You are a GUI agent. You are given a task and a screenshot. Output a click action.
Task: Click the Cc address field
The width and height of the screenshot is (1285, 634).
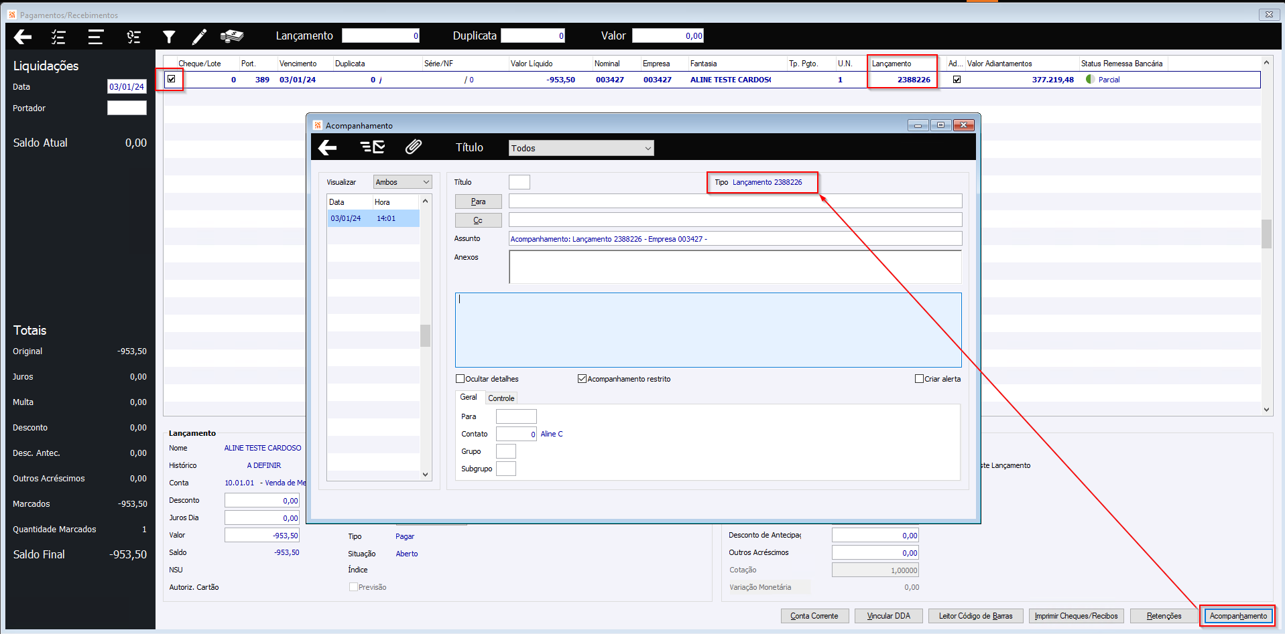point(735,220)
